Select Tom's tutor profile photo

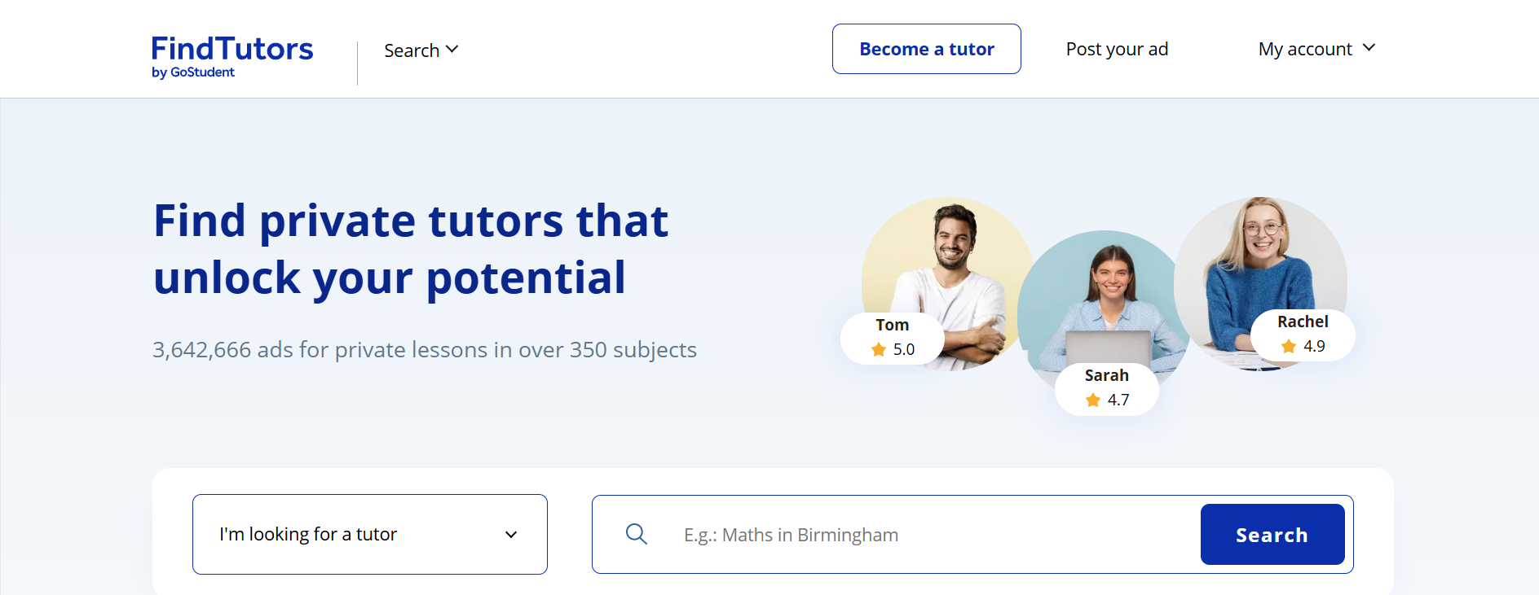point(950,260)
